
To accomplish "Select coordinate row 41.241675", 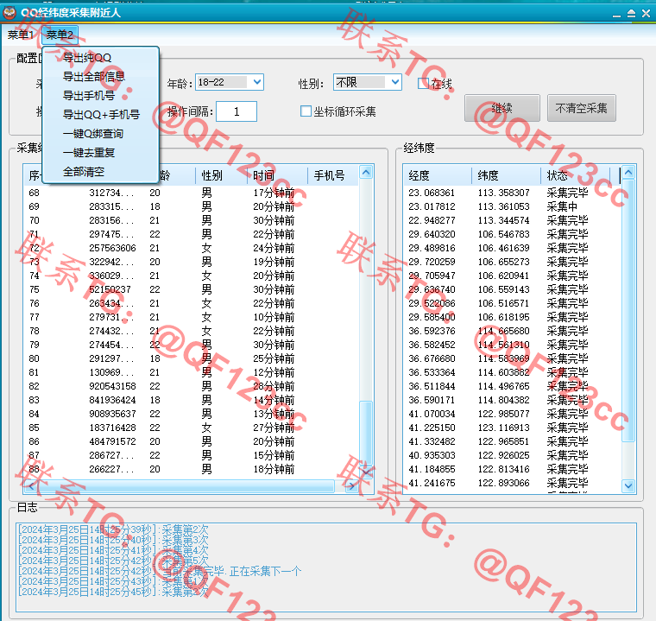I will (513, 483).
